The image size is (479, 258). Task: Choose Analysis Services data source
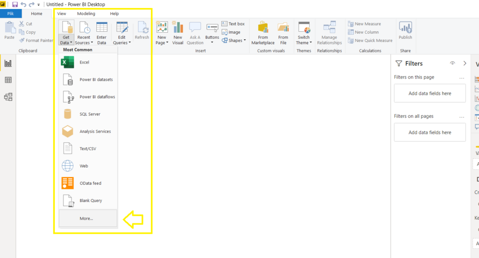(x=88, y=131)
